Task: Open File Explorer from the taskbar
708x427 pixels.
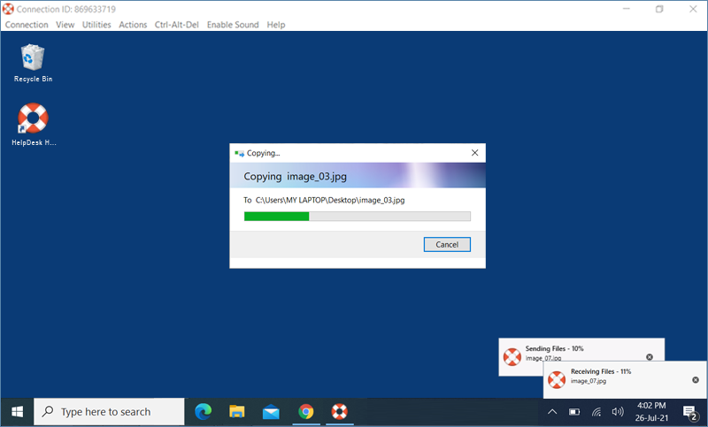Action: (237, 411)
